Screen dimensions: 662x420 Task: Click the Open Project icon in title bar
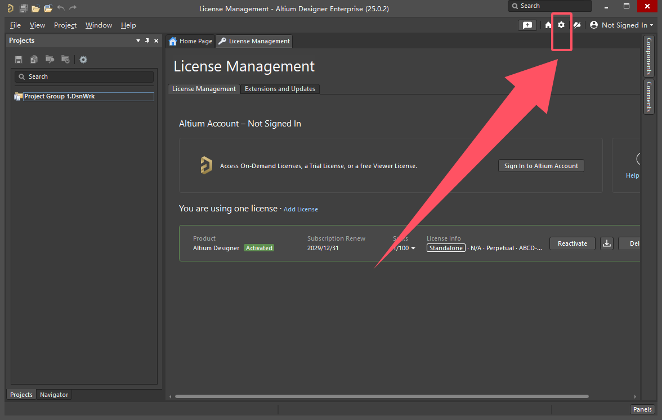coord(48,8)
